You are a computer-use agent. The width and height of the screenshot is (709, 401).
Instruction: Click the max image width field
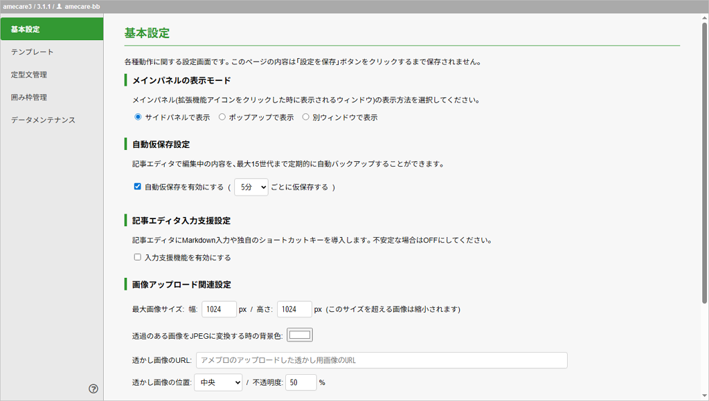tap(219, 309)
